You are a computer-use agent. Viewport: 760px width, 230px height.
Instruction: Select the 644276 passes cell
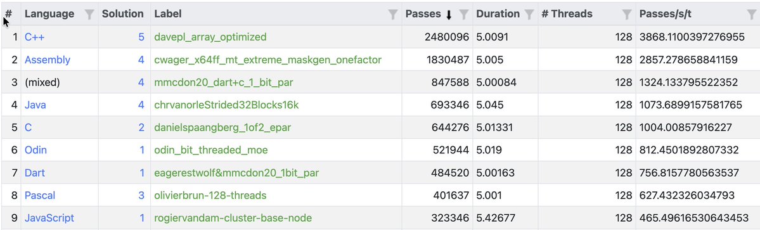pyautogui.click(x=450, y=127)
